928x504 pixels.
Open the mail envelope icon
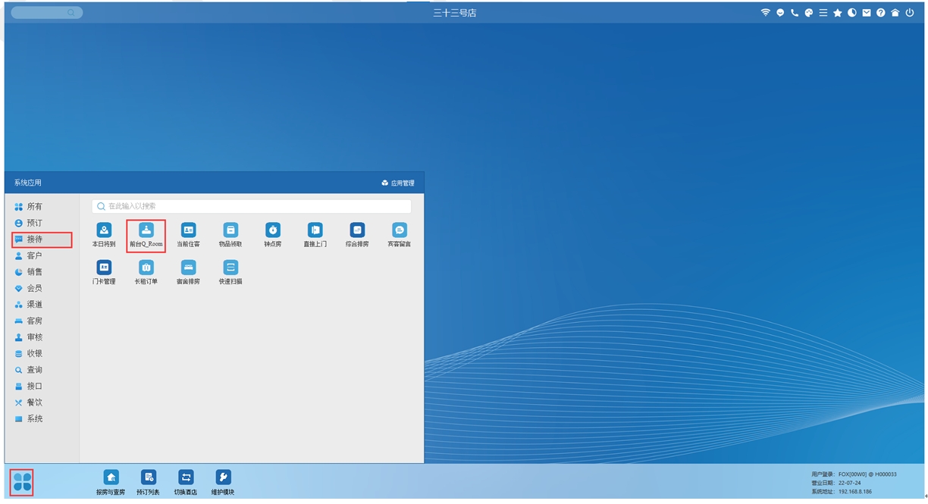point(867,13)
